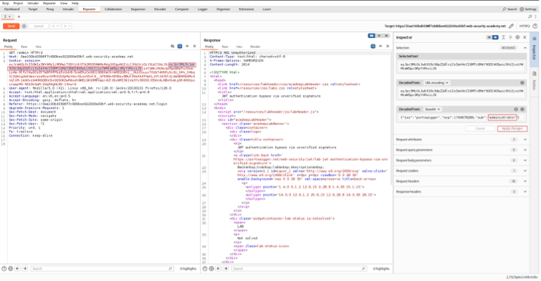The image size is (541, 281).
Task: Toggle hide non-printable characters icon in Request
Action: tap(173, 46)
